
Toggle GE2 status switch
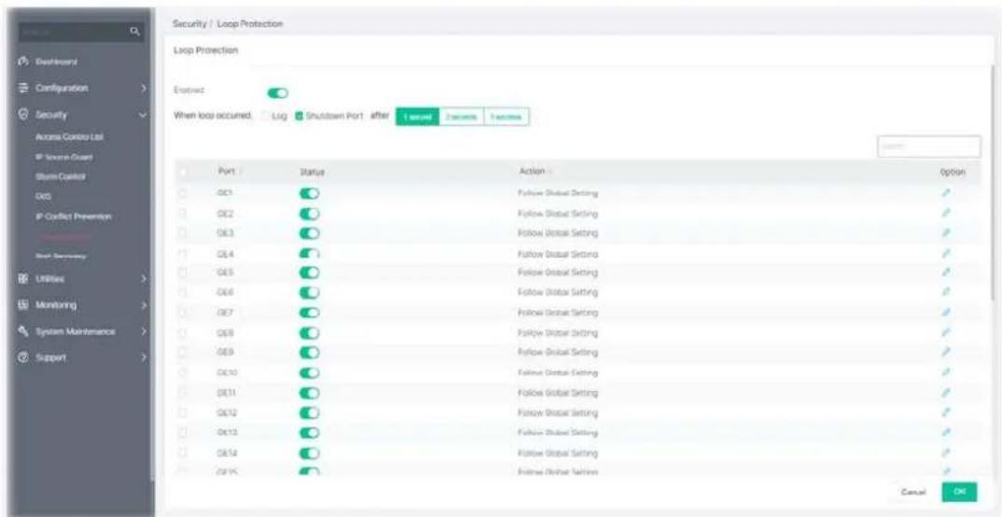(309, 213)
